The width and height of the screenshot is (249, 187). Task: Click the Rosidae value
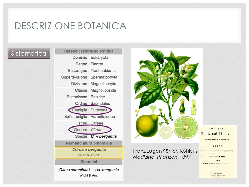click(x=98, y=97)
